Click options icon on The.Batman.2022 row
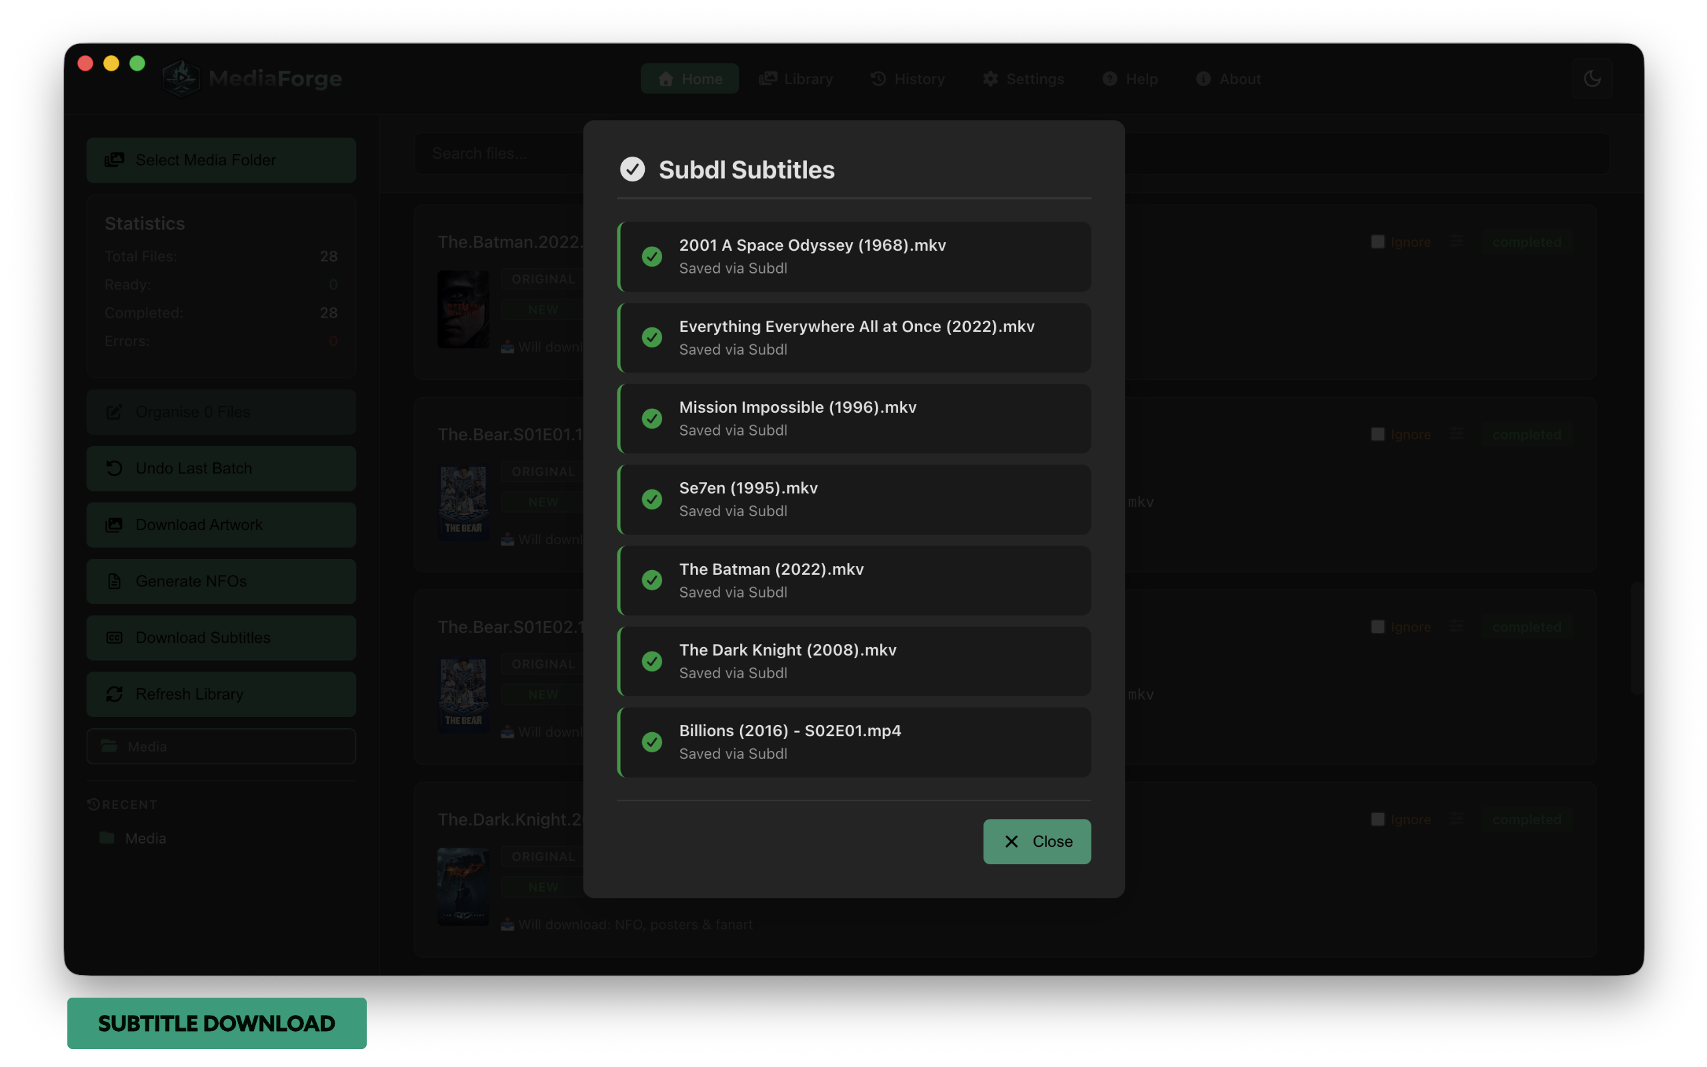Image resolution: width=1707 pixels, height=1067 pixels. point(1456,241)
